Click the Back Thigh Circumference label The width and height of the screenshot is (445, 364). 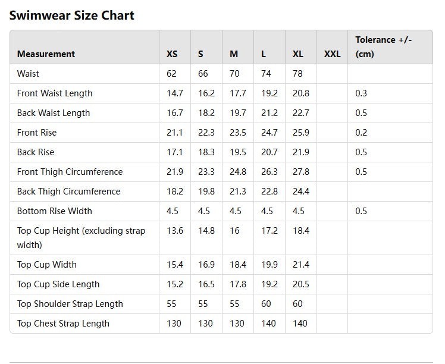pyautogui.click(x=68, y=192)
